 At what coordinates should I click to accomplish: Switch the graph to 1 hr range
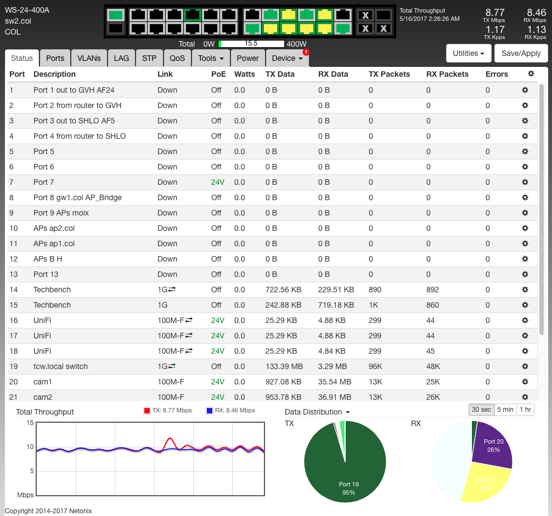point(525,410)
